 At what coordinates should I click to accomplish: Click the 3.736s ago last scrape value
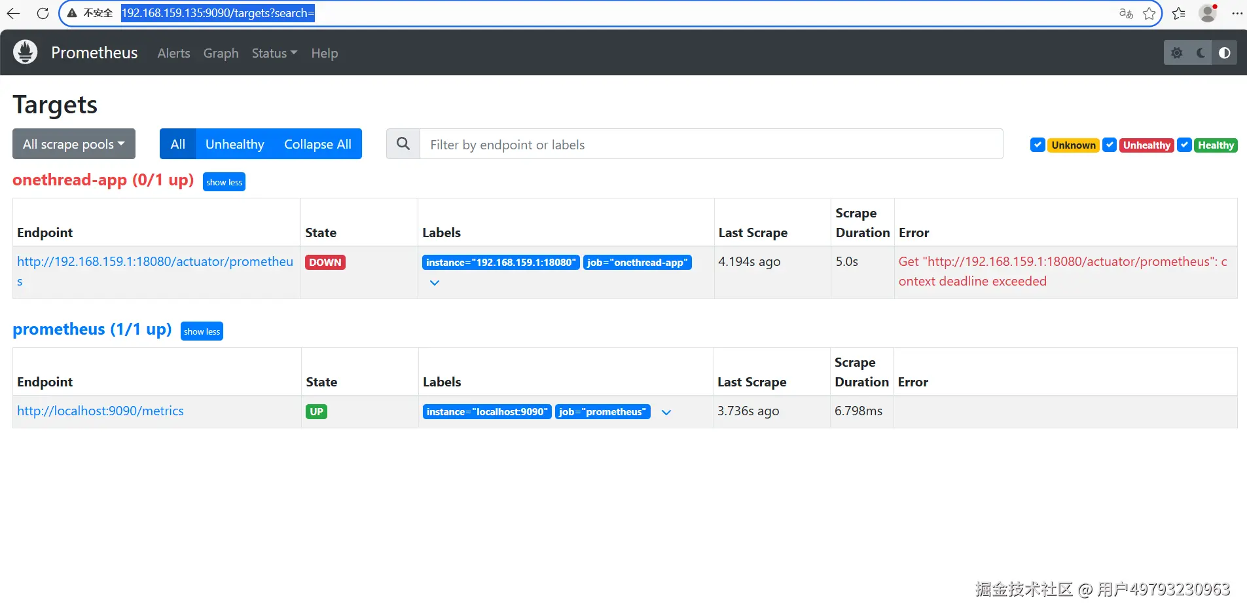pos(748,411)
